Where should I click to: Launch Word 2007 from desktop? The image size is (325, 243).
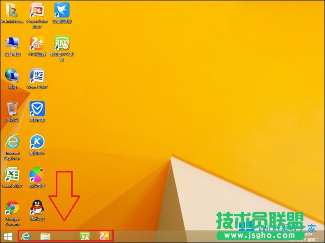click(37, 76)
